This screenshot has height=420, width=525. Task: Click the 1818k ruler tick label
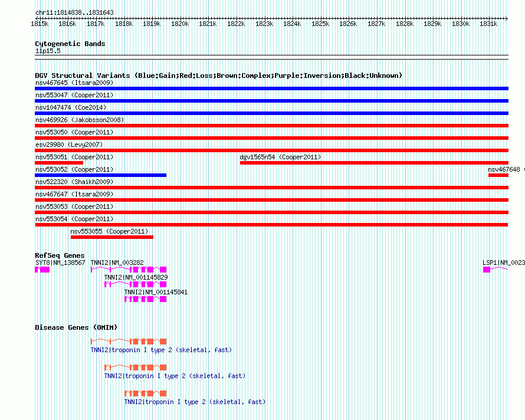coord(124,24)
